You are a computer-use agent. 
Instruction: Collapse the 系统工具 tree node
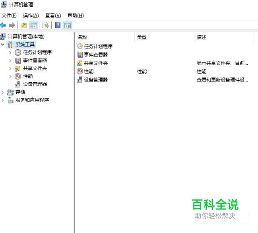tap(2, 44)
